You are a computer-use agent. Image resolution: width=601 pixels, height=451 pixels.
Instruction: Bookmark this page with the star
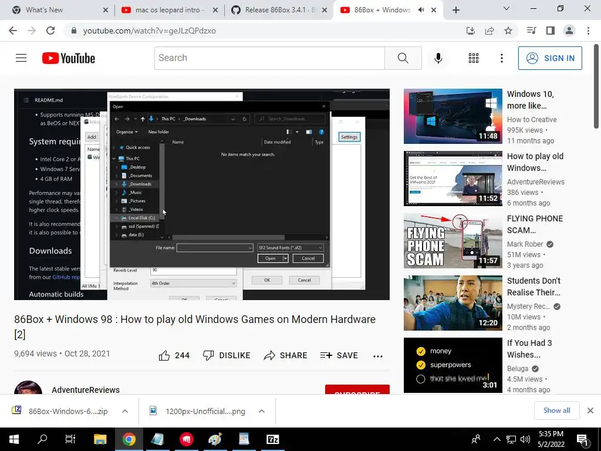508,31
